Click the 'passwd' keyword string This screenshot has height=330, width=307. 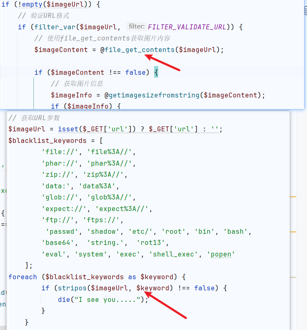[62, 232]
